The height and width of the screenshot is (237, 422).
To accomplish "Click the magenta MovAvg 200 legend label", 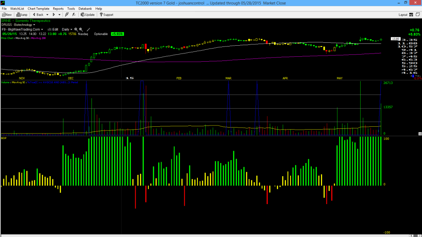I will [x=38, y=38].
